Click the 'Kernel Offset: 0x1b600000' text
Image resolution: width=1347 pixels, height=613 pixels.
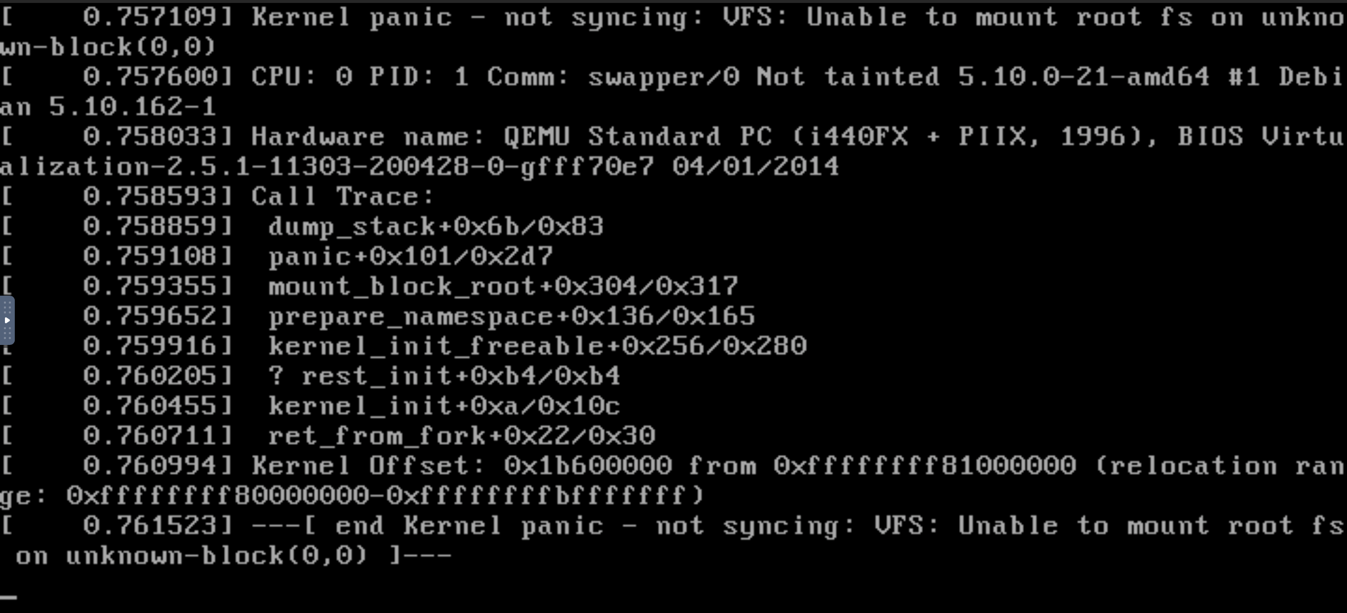click(x=461, y=466)
